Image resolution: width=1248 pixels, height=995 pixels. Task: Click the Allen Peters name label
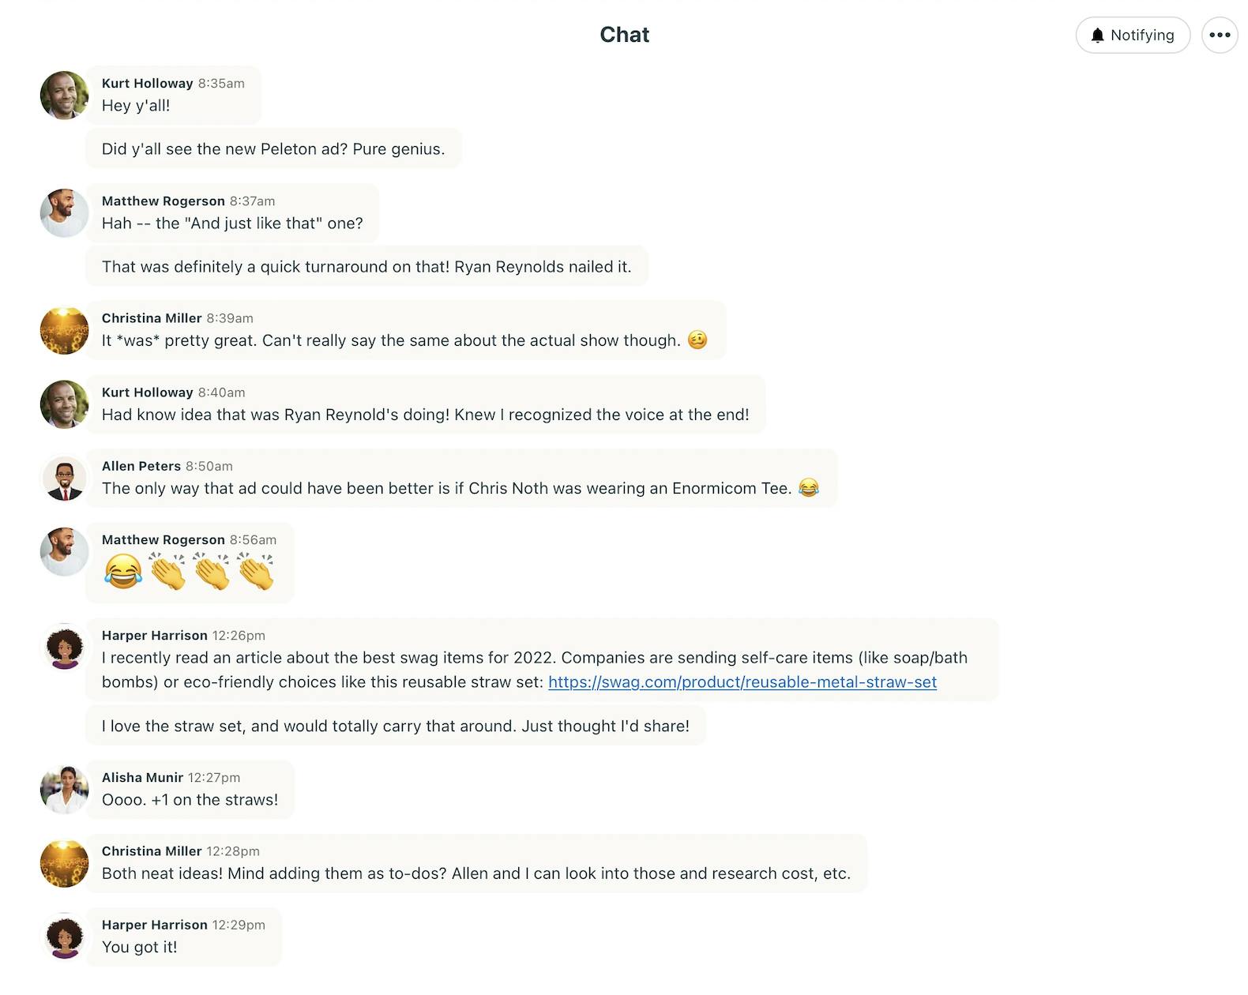(141, 467)
